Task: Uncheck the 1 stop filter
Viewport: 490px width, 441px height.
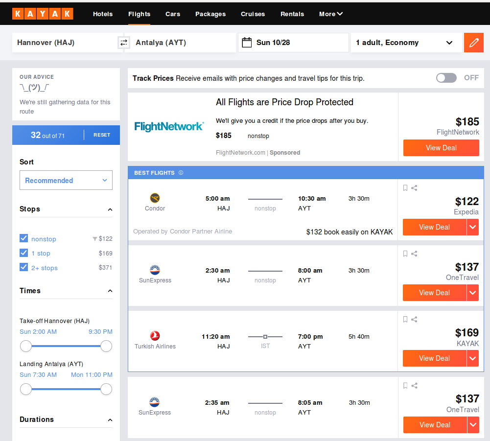Action: point(24,253)
